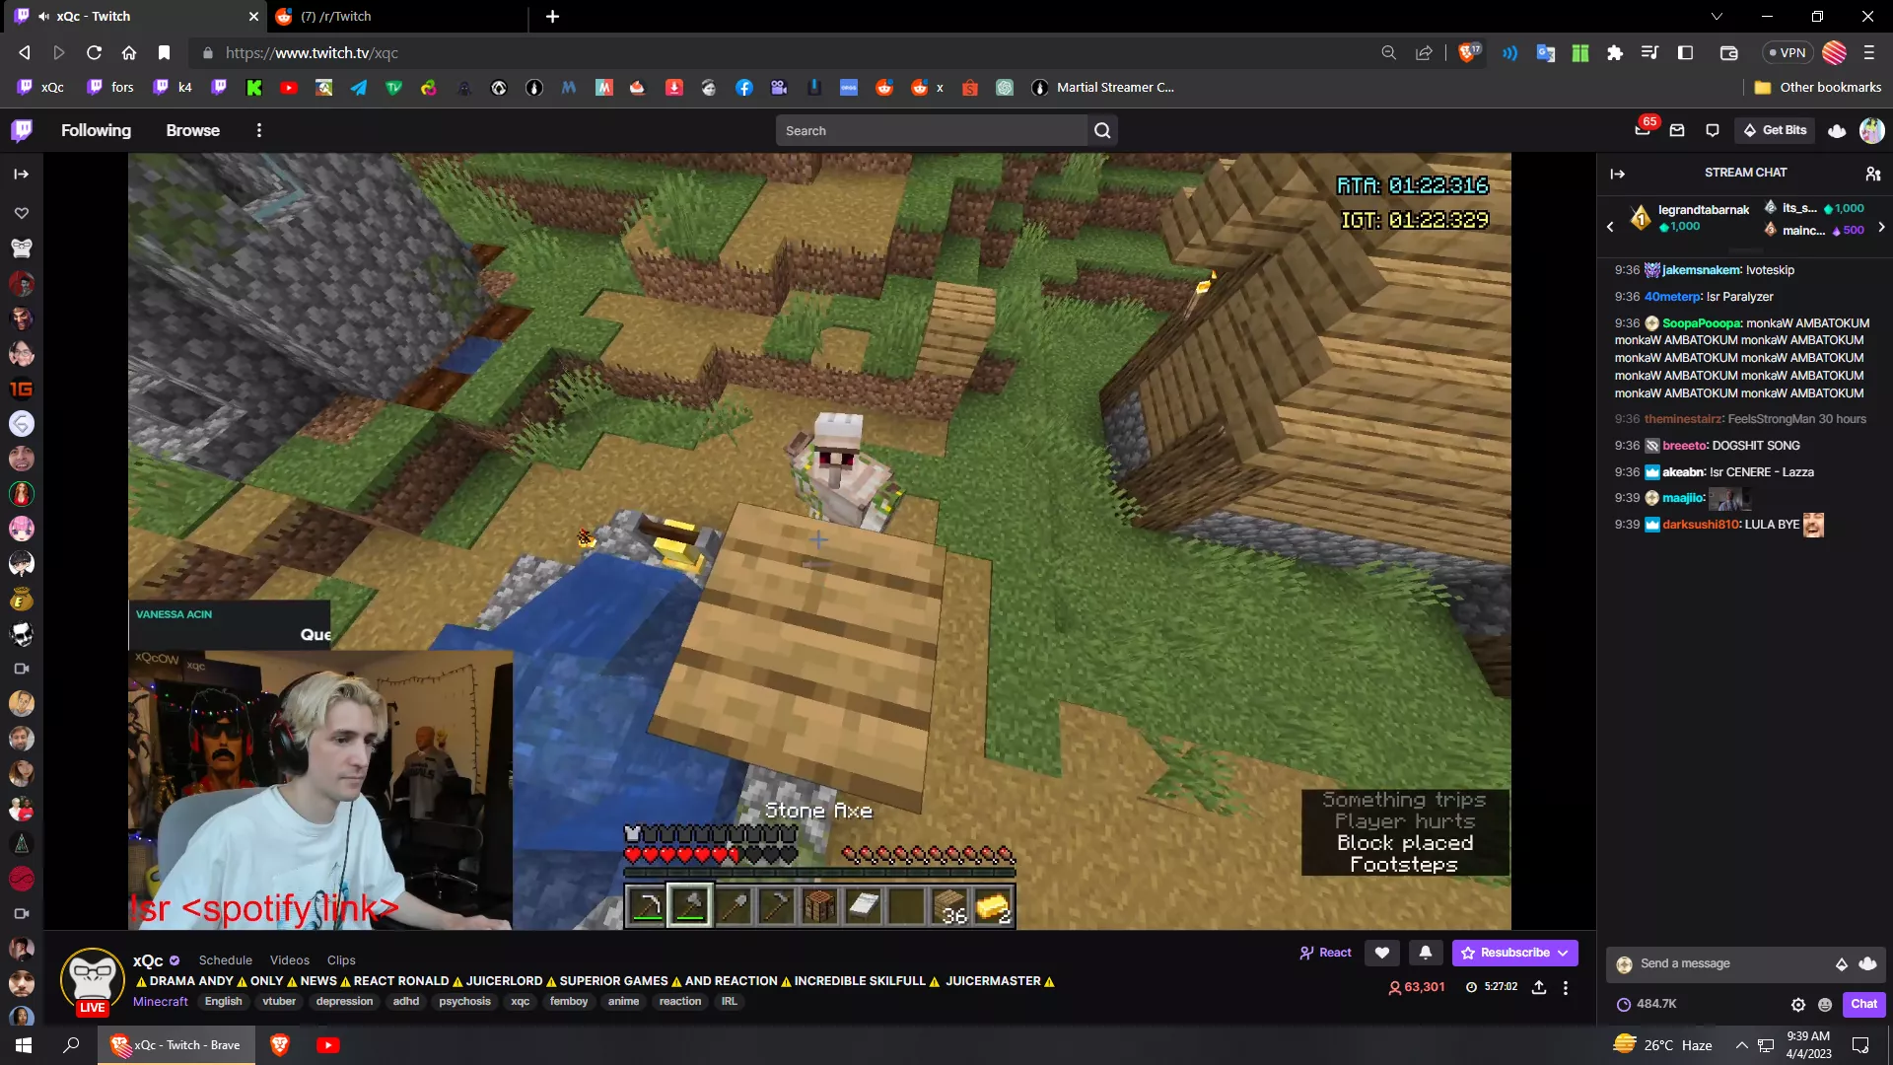Click the Send a message field
Screen dimensions: 1893x1065
1725,963
